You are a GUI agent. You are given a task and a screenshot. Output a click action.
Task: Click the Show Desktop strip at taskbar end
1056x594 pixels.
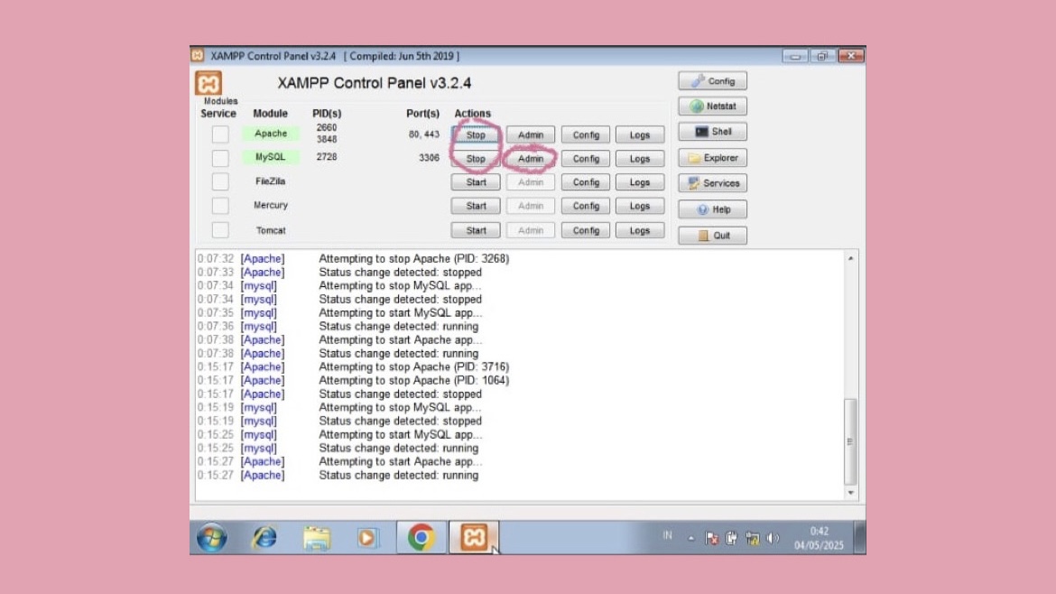860,537
